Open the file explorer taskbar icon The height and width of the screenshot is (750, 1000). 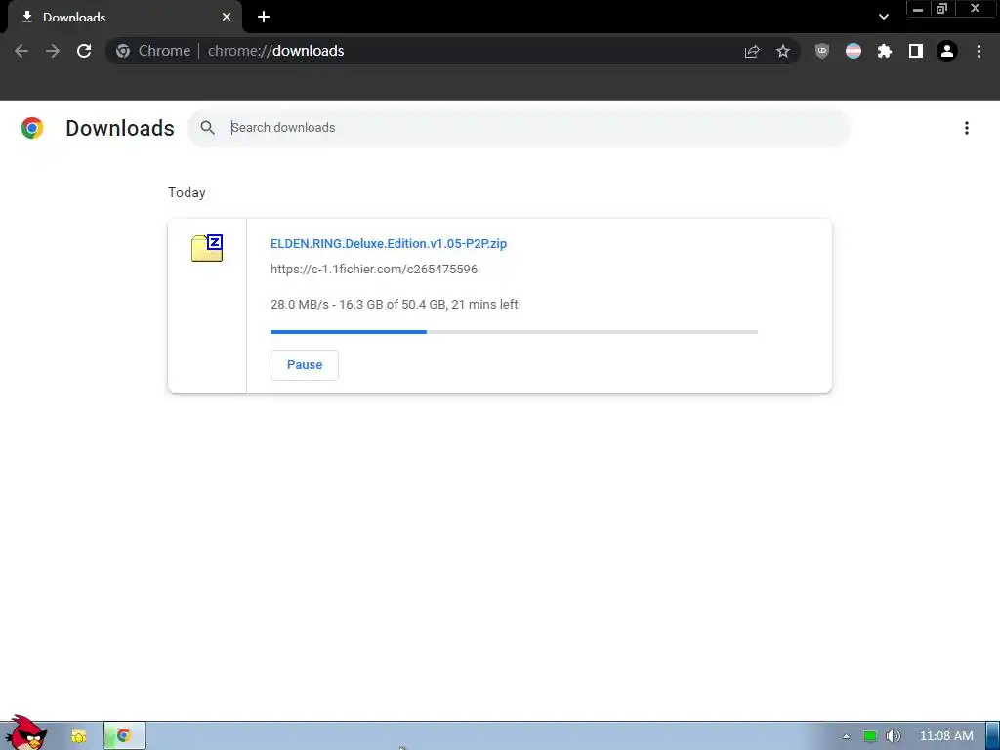(79, 736)
